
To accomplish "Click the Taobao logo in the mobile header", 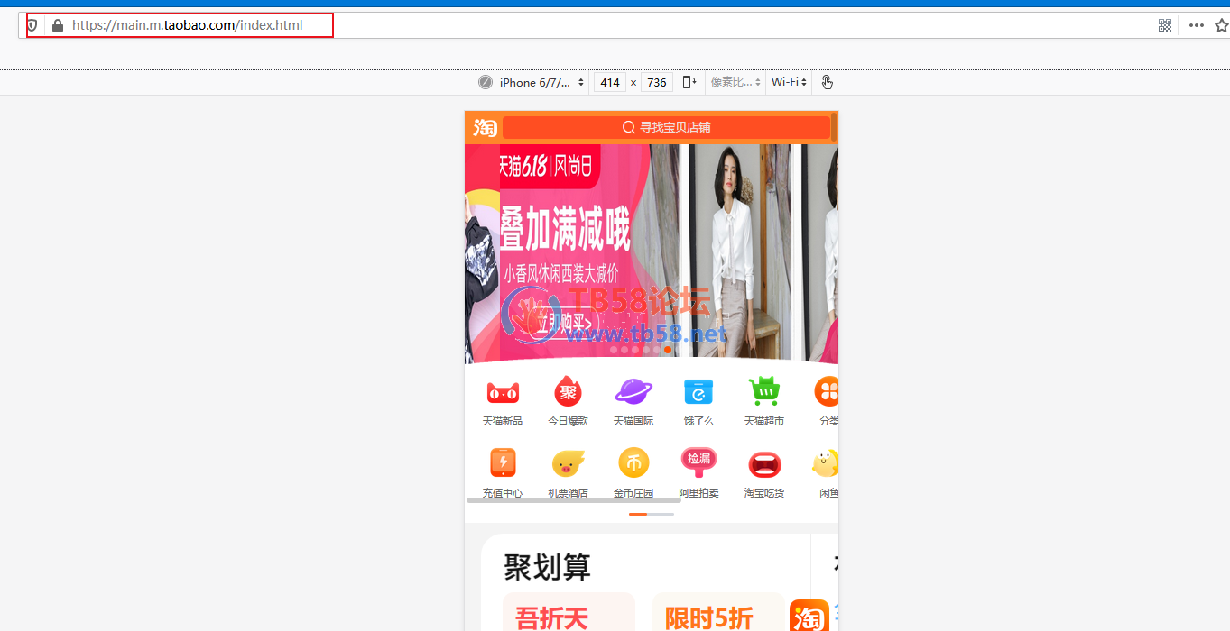I will (x=486, y=128).
